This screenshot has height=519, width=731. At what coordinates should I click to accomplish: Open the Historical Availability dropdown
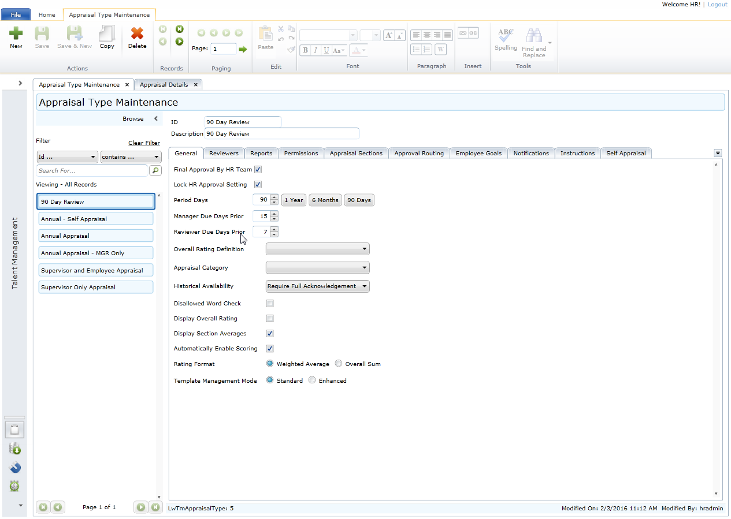coord(317,286)
